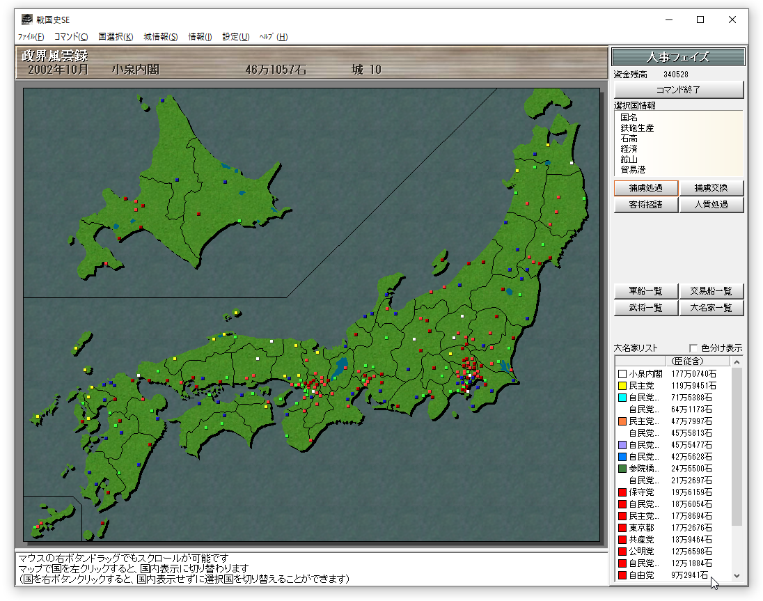Click the list scrollbar down arrow

point(737,577)
